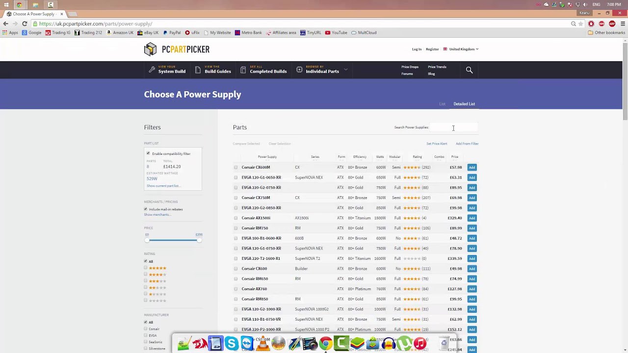Check the EVGA manufacturer filter
This screenshot has width=628, height=353.
(x=146, y=335)
